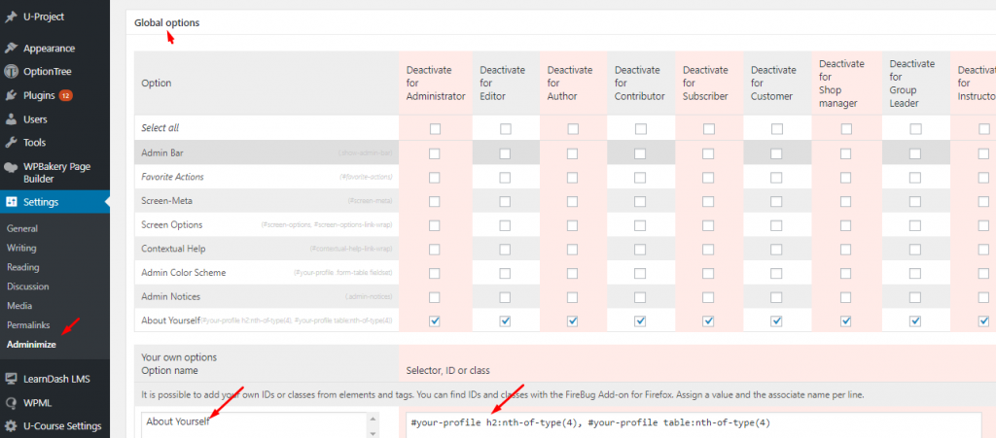Click the Tools wrench icon
Image resolution: width=996 pixels, height=438 pixels.
tap(11, 143)
